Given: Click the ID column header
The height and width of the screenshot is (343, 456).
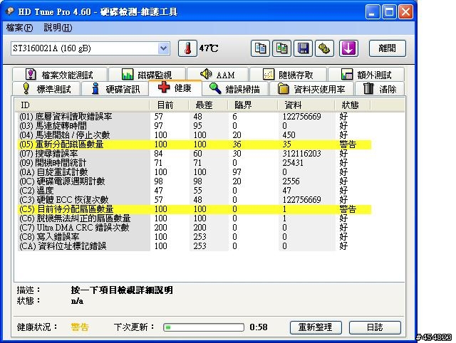Looking at the screenshot, I should (x=82, y=105).
